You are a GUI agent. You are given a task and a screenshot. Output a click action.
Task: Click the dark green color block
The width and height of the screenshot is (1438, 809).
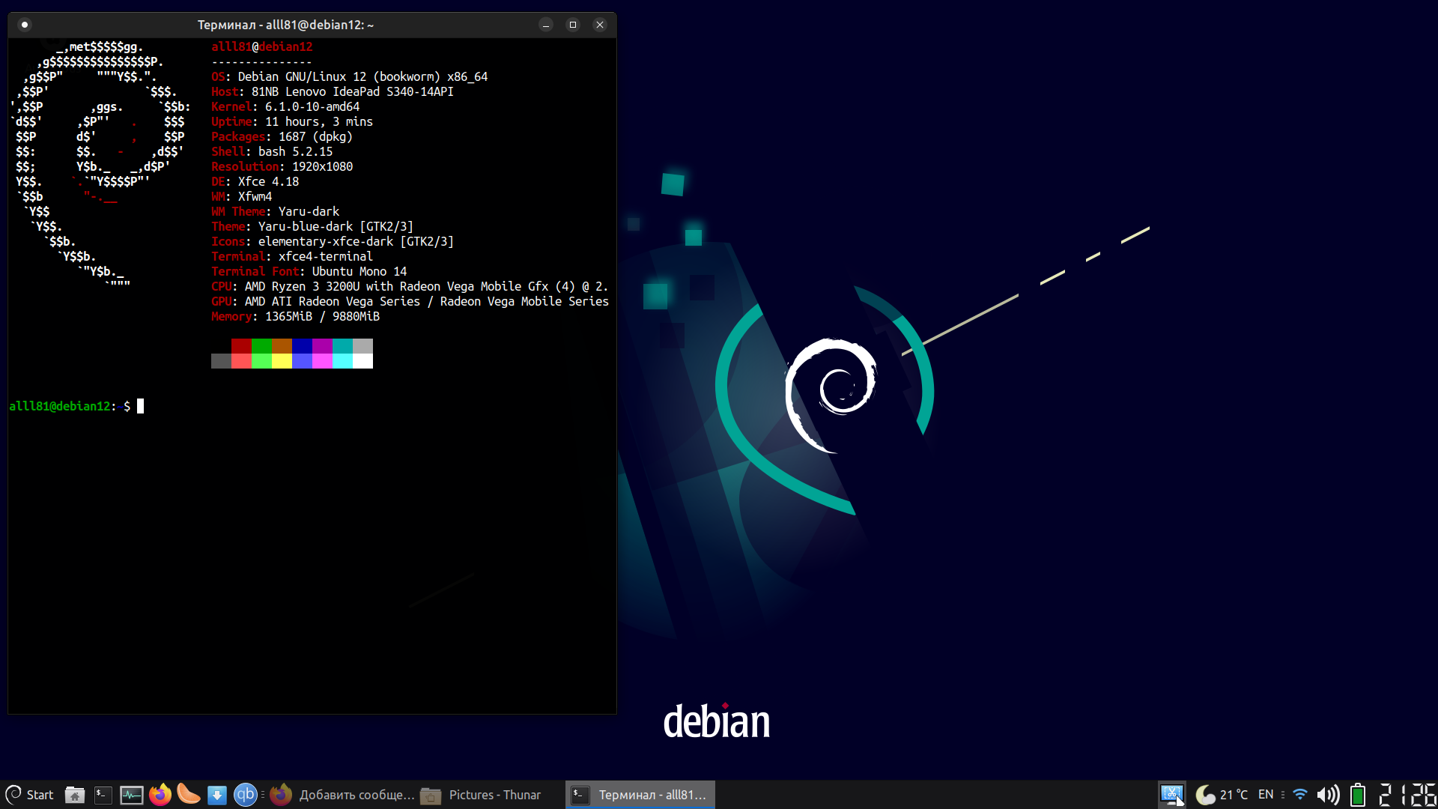coord(261,346)
